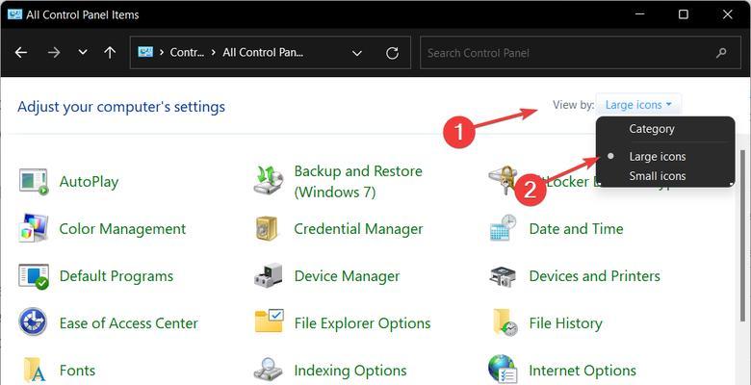Click the Fonts link
This screenshot has width=751, height=385.
(77, 371)
